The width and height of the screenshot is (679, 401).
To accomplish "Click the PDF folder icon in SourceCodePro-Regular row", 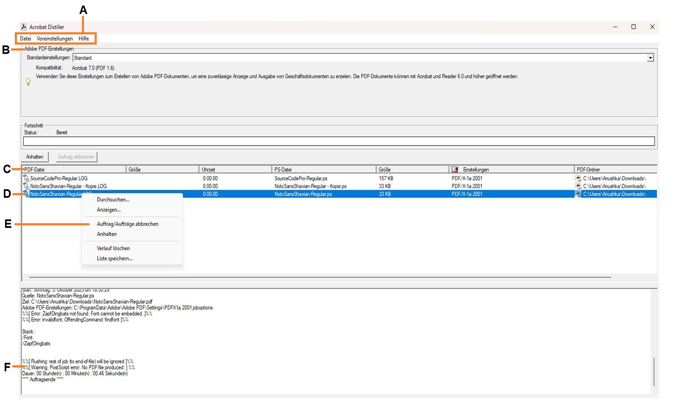I will click(578, 179).
